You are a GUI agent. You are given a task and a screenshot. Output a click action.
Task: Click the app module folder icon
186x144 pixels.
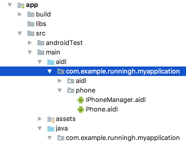[21, 5]
